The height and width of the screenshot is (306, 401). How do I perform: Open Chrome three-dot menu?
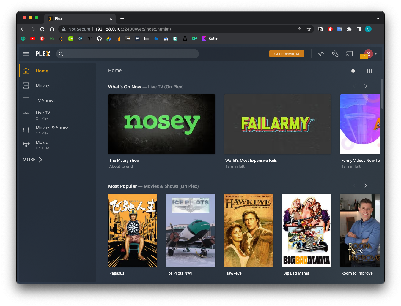378,29
